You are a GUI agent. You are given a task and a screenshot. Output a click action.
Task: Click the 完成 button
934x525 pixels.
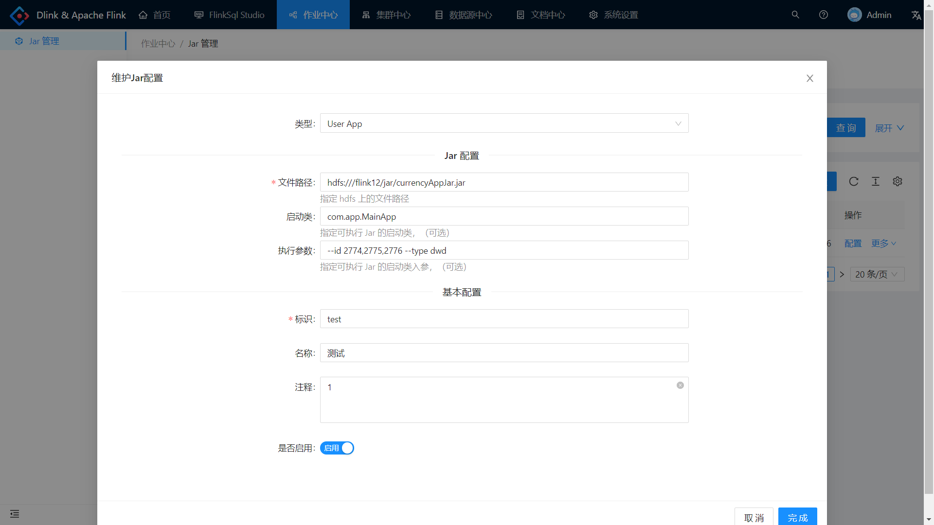click(797, 517)
